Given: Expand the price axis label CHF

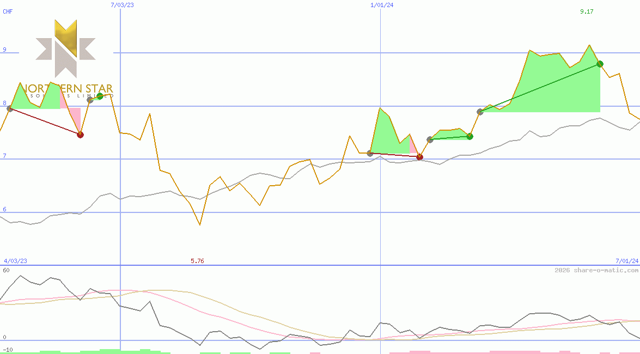Looking at the screenshot, I should (7, 11).
